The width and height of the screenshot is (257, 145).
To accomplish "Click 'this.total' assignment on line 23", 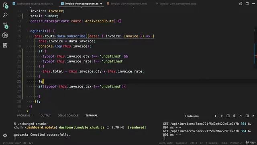I will pyautogui.click(x=53, y=71).
